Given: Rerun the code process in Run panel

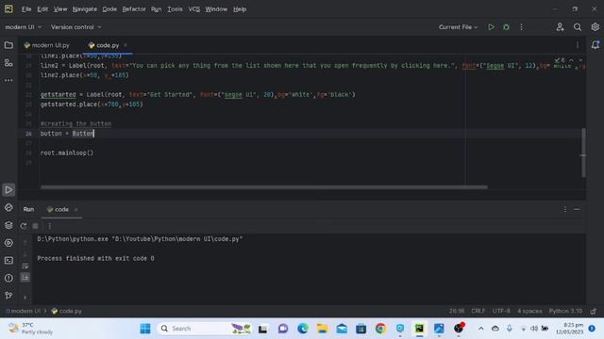Looking at the screenshot, I should (x=24, y=226).
